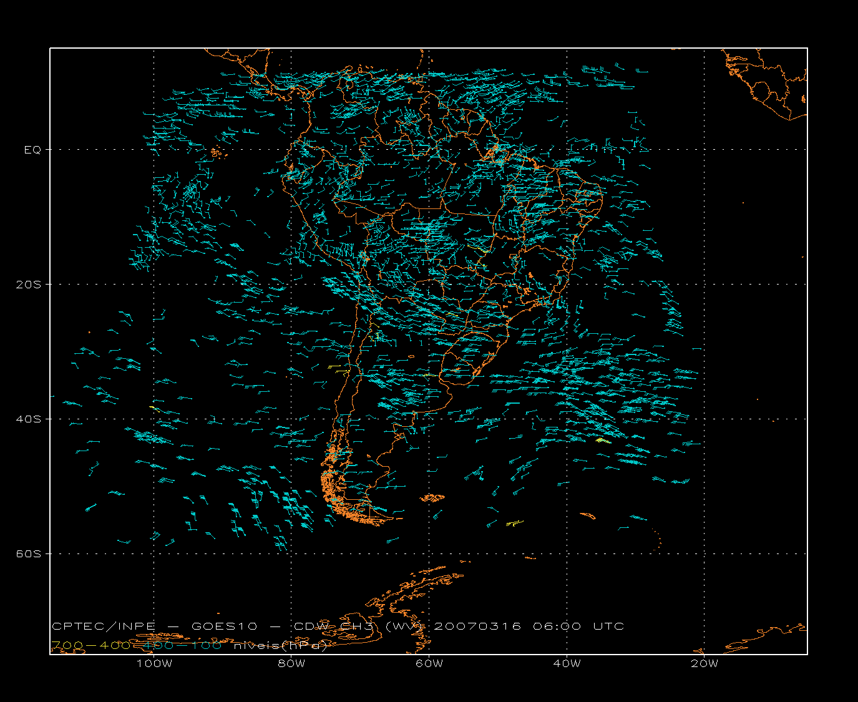
Task: Click the CPTEC/INPE caption text
Action: click(104, 626)
